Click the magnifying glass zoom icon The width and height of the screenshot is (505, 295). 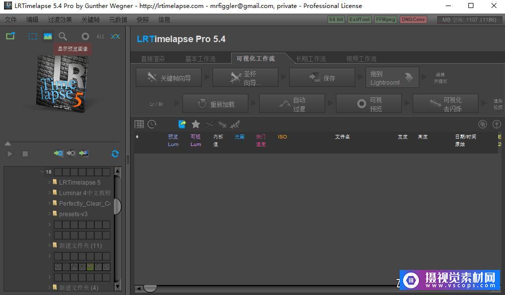pyautogui.click(x=63, y=37)
